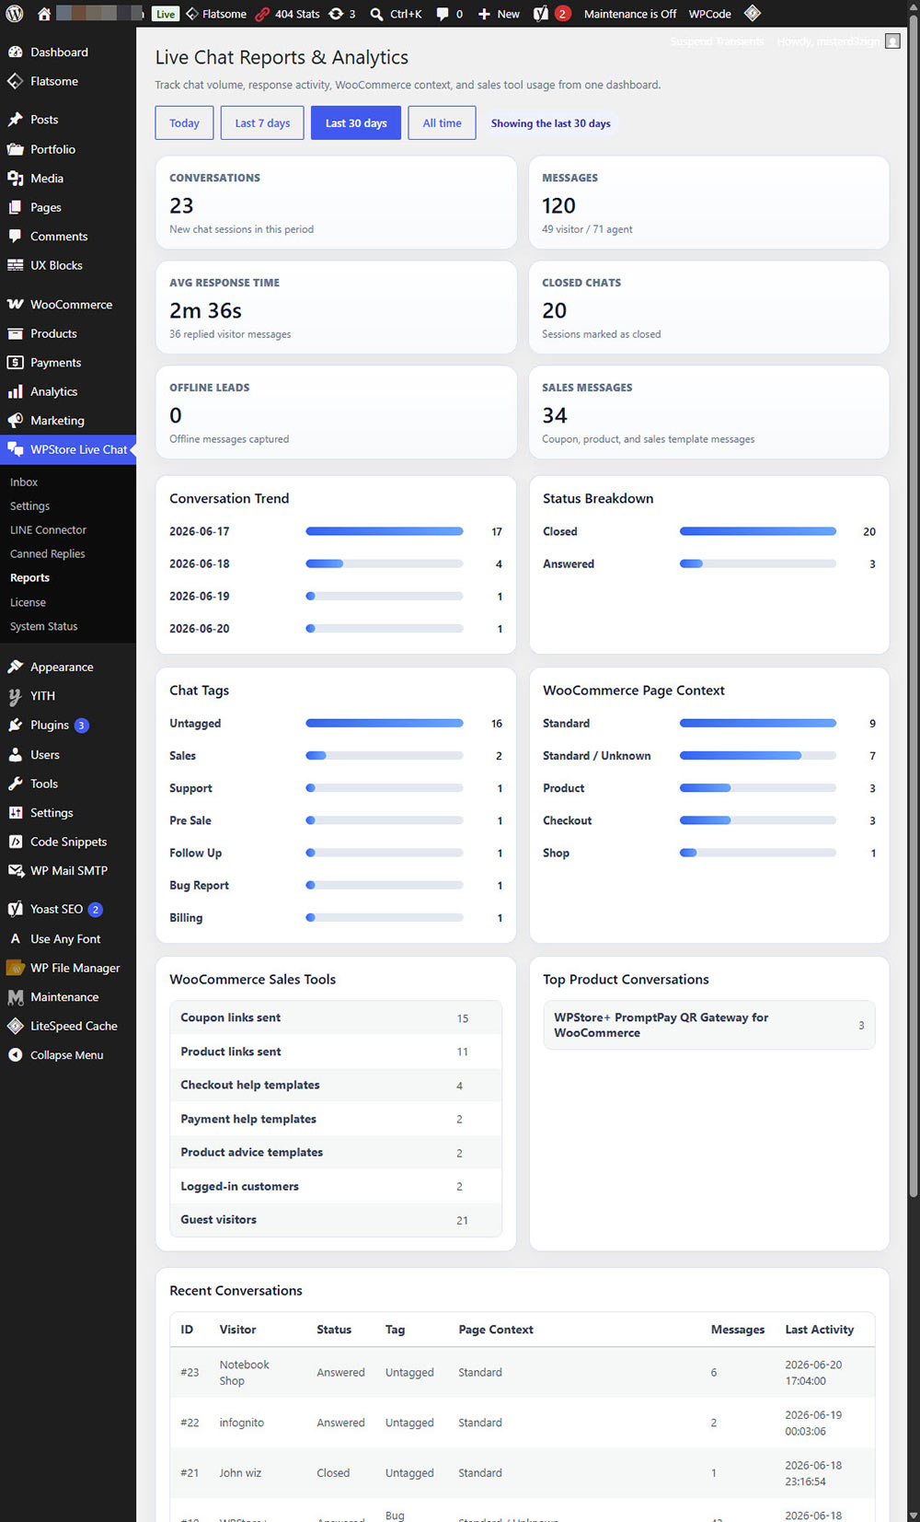Select the Last 30 days filter

click(356, 122)
